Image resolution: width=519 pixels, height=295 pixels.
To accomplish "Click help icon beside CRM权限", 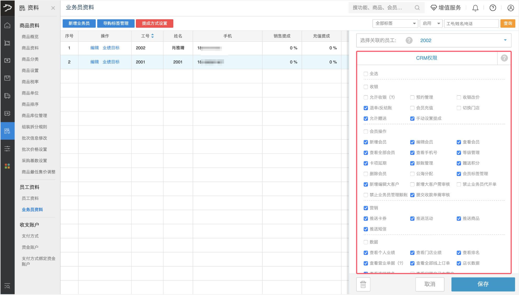I will click(504, 58).
